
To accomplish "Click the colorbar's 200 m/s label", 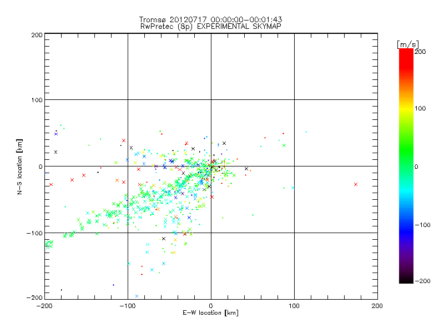I will pos(420,52).
